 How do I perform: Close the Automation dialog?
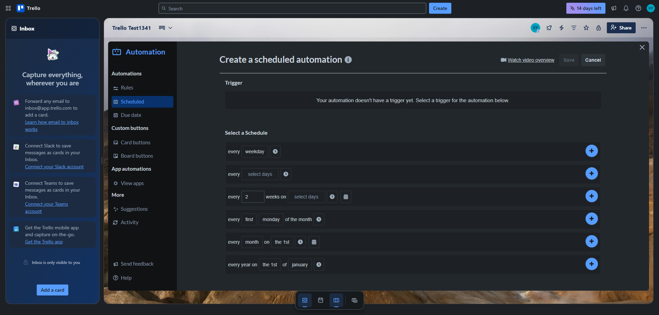(x=642, y=47)
